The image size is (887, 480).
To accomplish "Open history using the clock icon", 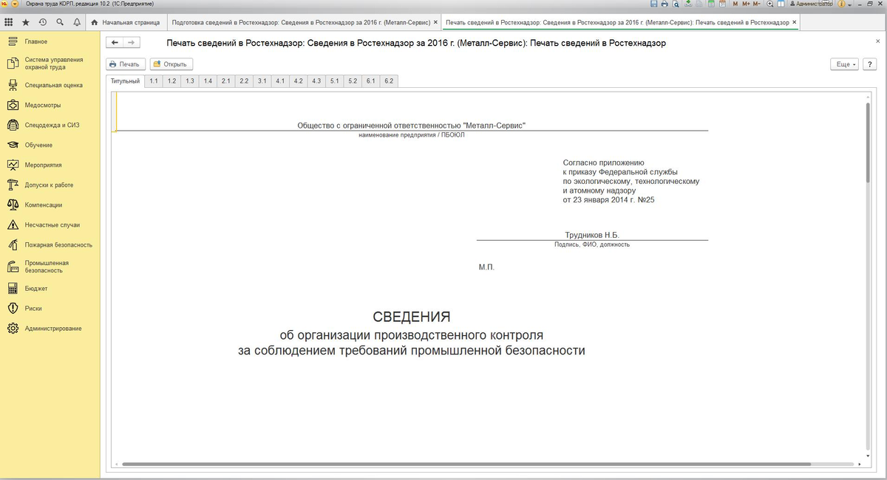I will [42, 22].
